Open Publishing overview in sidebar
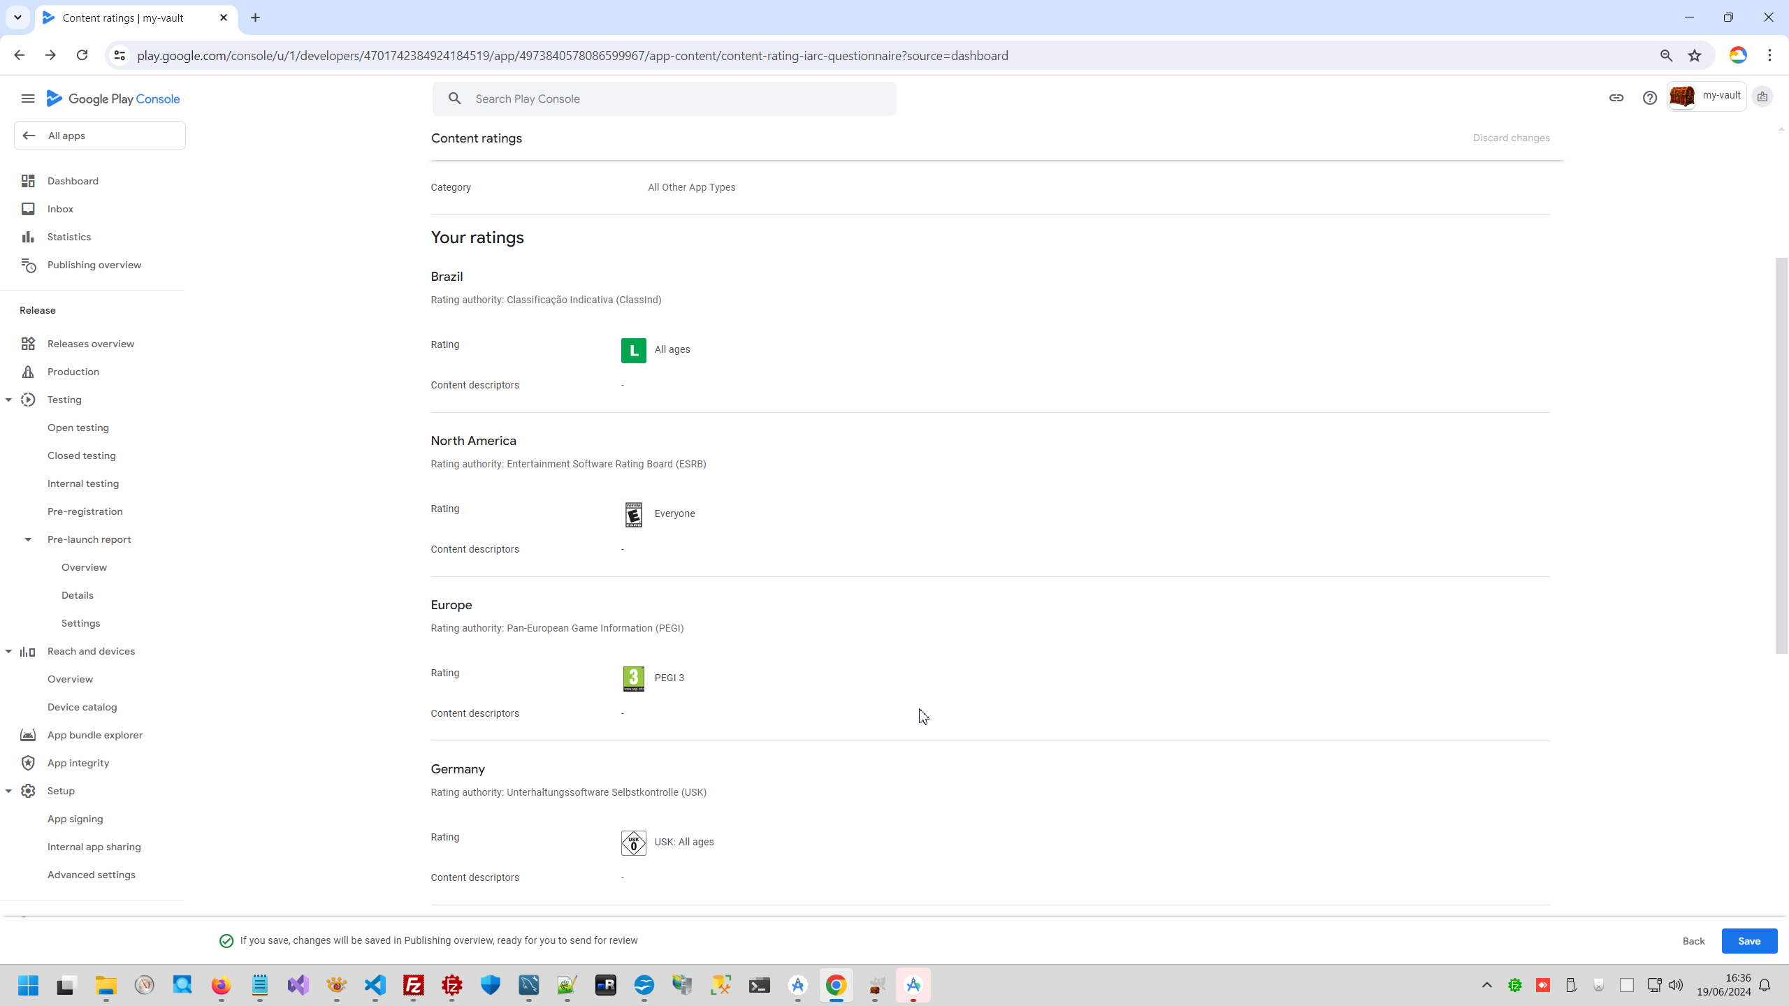The width and height of the screenshot is (1789, 1006). (x=94, y=265)
